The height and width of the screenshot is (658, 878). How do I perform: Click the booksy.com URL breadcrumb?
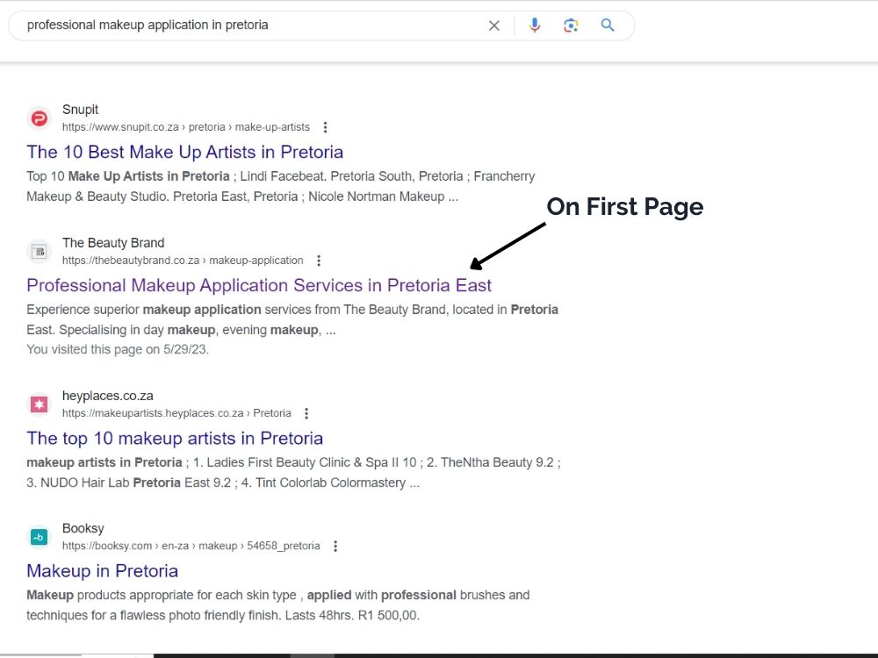[191, 546]
